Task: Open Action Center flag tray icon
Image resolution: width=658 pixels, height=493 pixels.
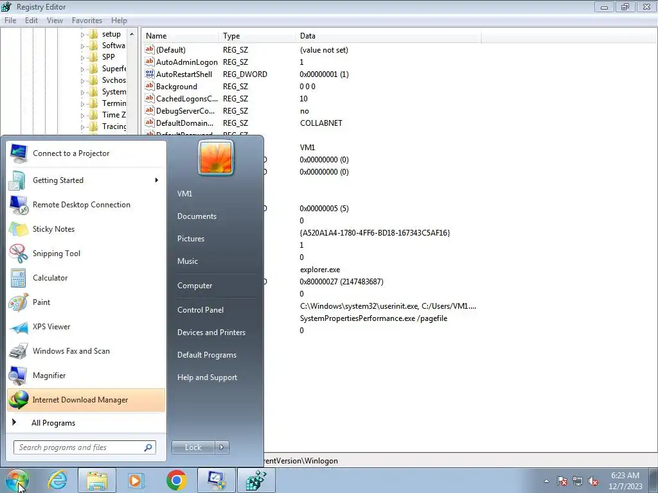Action: (x=562, y=481)
